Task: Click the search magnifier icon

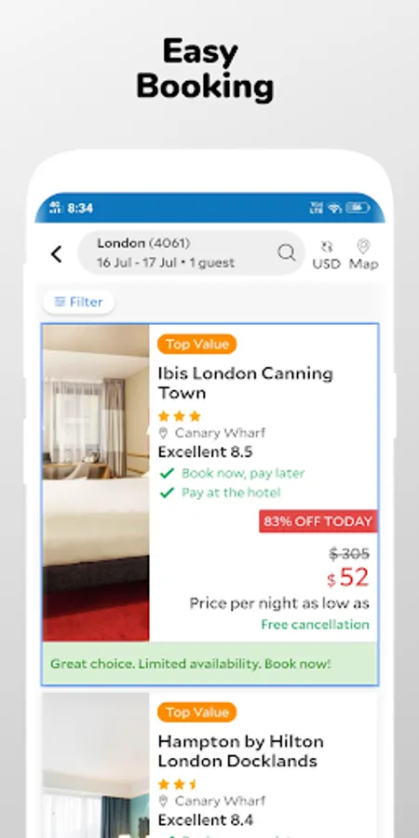Action: [x=287, y=252]
